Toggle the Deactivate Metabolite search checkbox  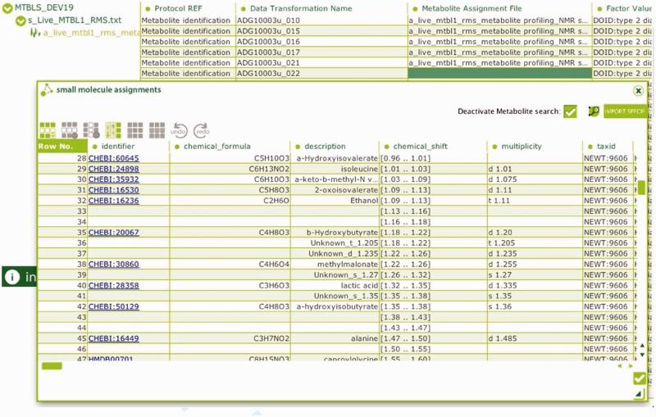tap(570, 111)
